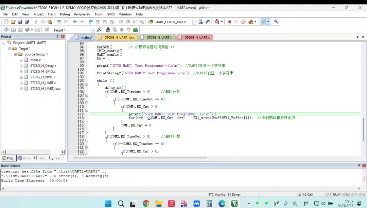The width and height of the screenshot is (367, 208).
Task: Collapse the Source Group 1 folder
Action: [15, 54]
